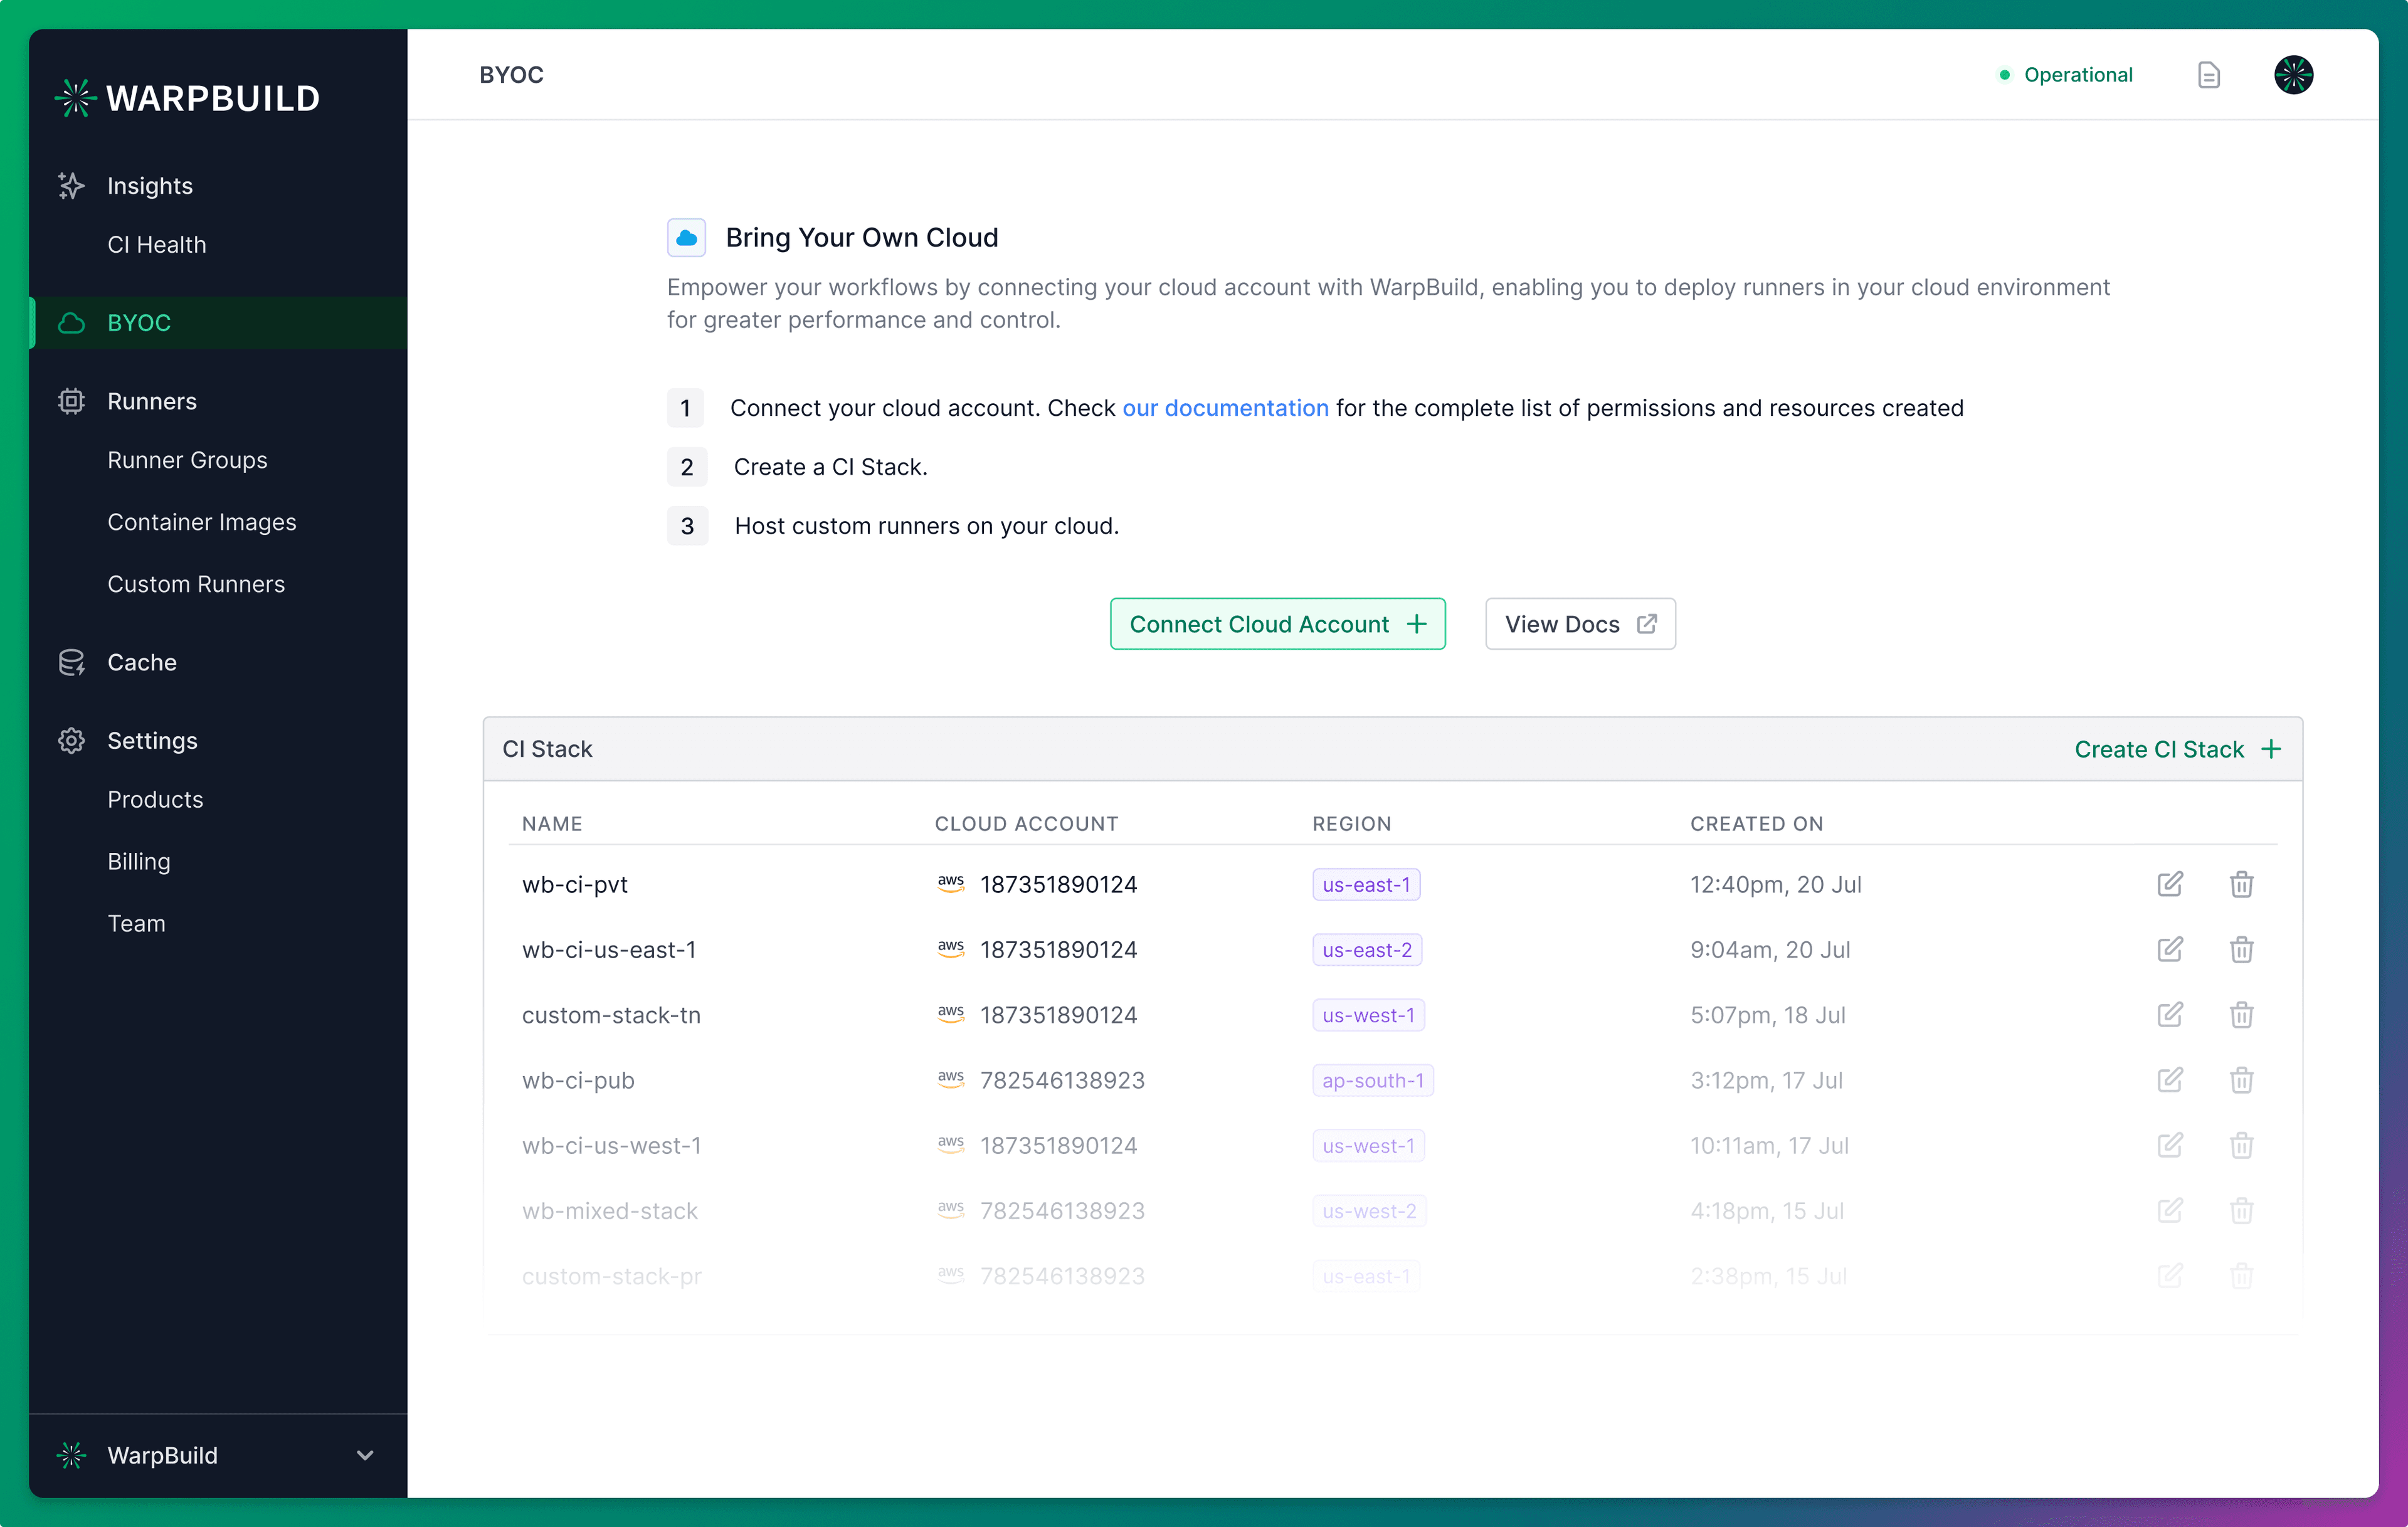Image resolution: width=2408 pixels, height=1527 pixels.
Task: Click the user avatar icon in header
Action: click(2293, 75)
